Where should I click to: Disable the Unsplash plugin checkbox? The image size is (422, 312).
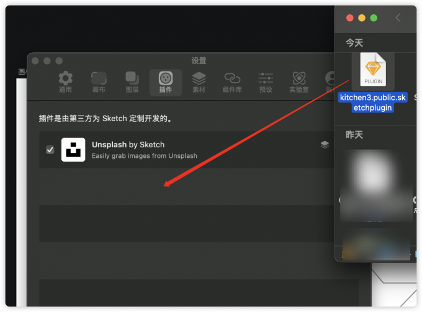pyautogui.click(x=50, y=150)
